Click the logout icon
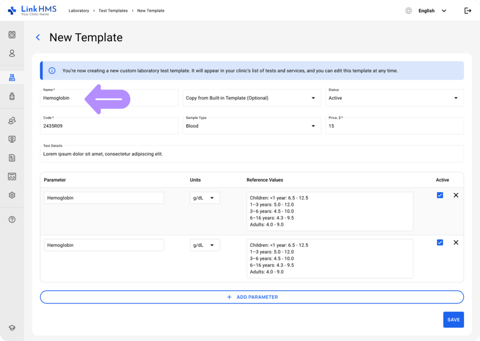The height and width of the screenshot is (341, 480). pos(468,11)
